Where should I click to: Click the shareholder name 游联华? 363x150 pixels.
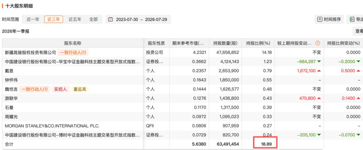tap(11, 98)
